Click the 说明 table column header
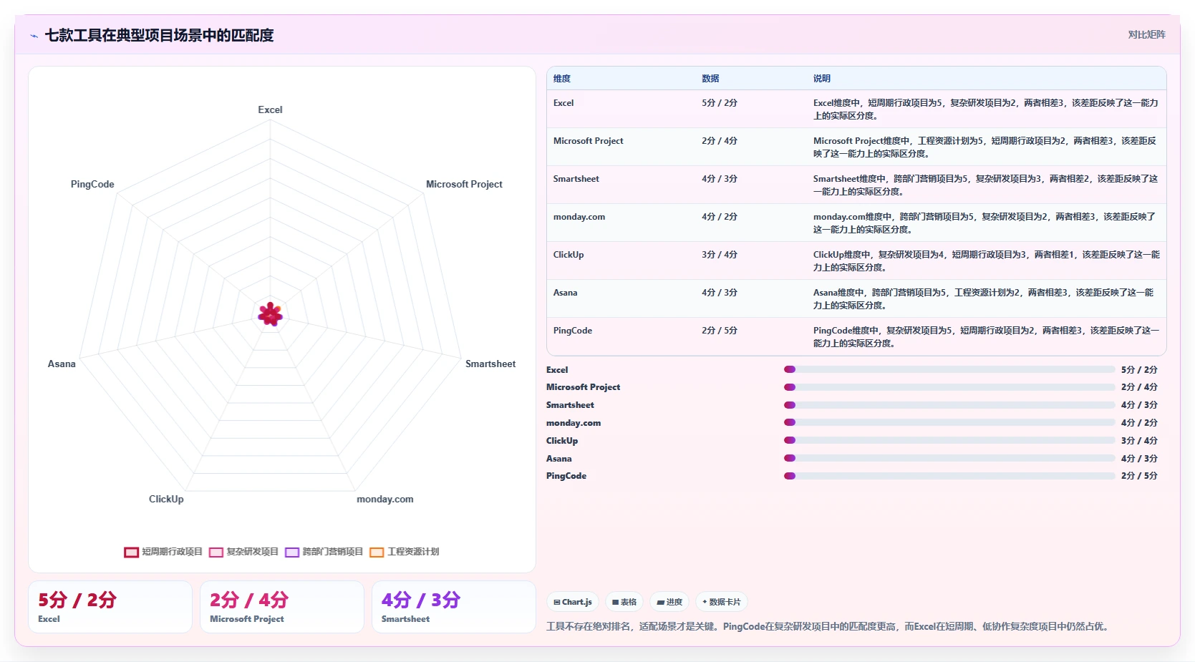 (822, 79)
